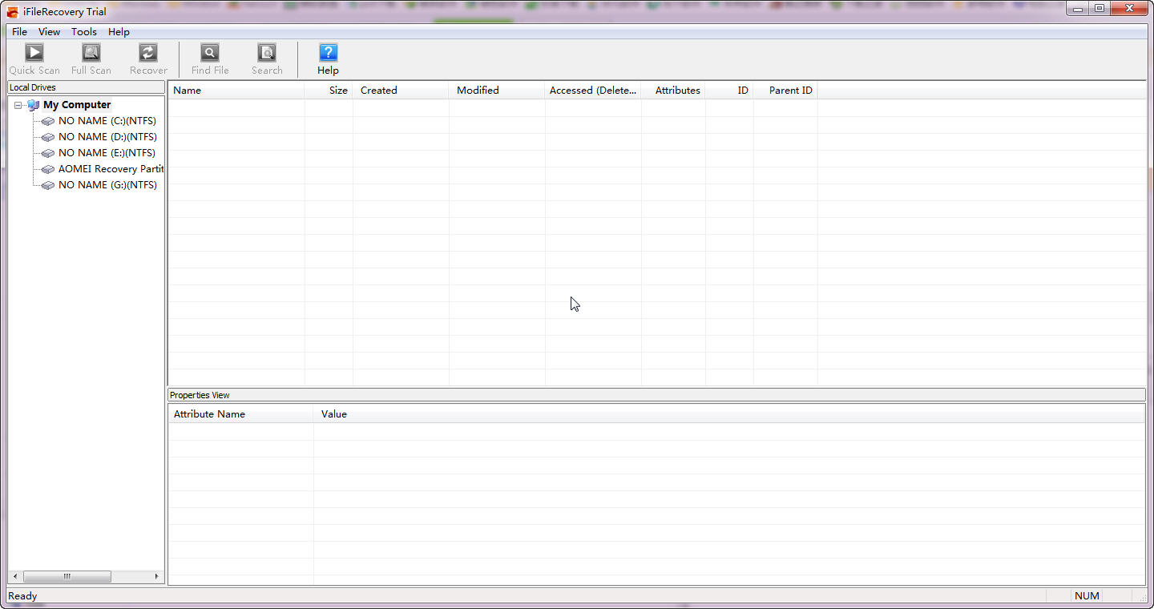Select NO NAME (C:)(NTFS) drive
The height and width of the screenshot is (609, 1154).
coord(107,121)
